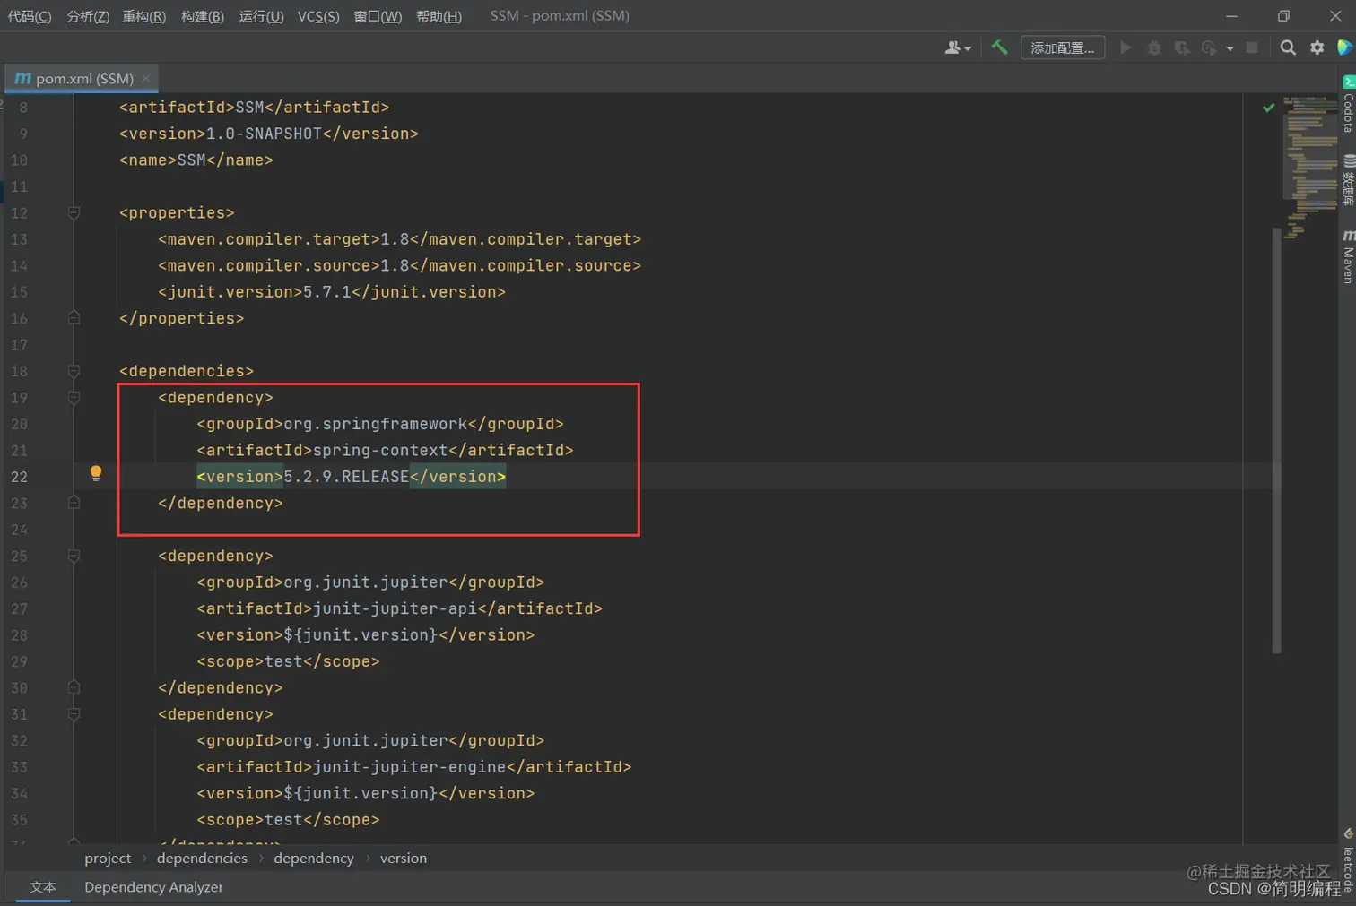Open the 帮助(H) menu
The image size is (1356, 906).
[x=439, y=16]
